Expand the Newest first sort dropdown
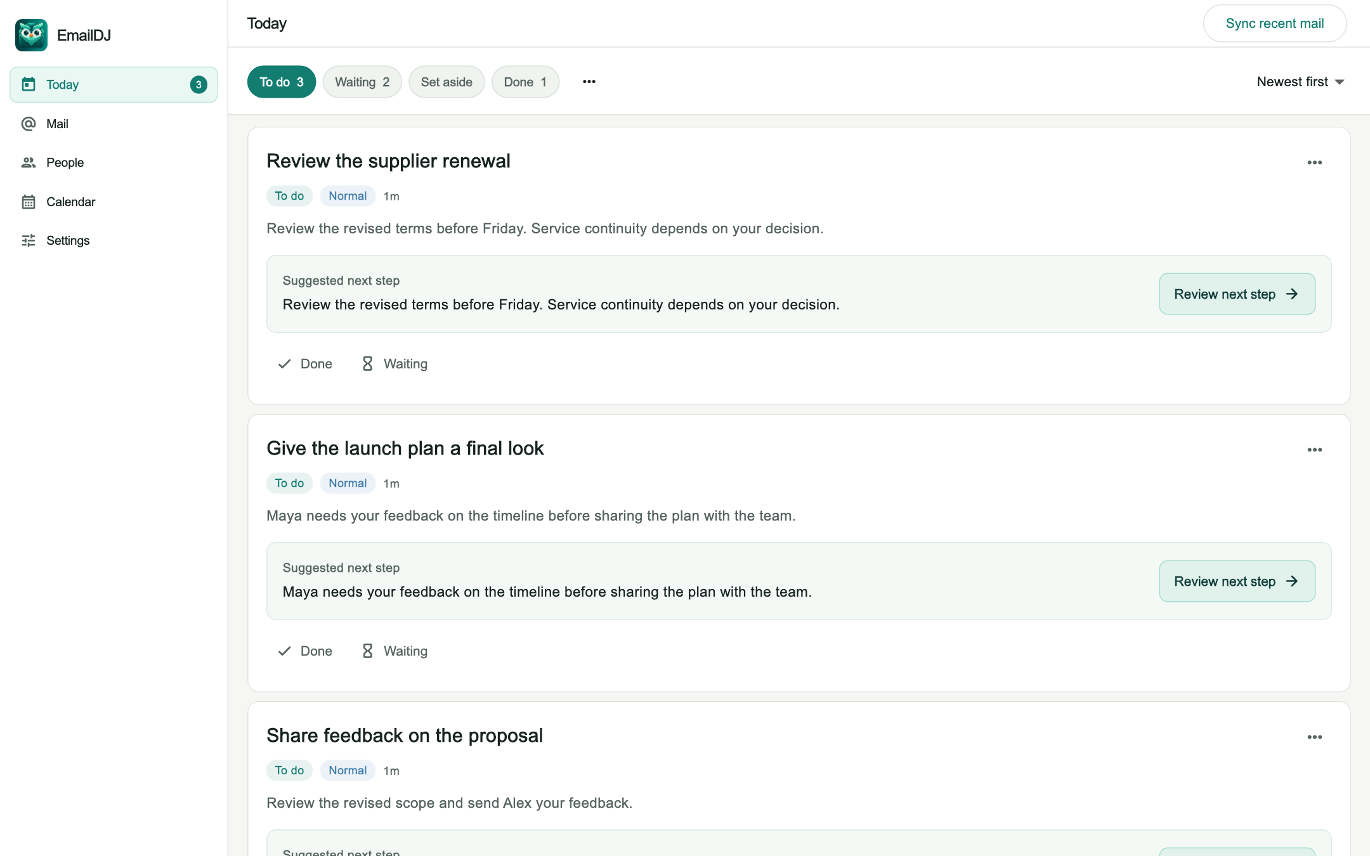1370x856 pixels. (x=1300, y=82)
